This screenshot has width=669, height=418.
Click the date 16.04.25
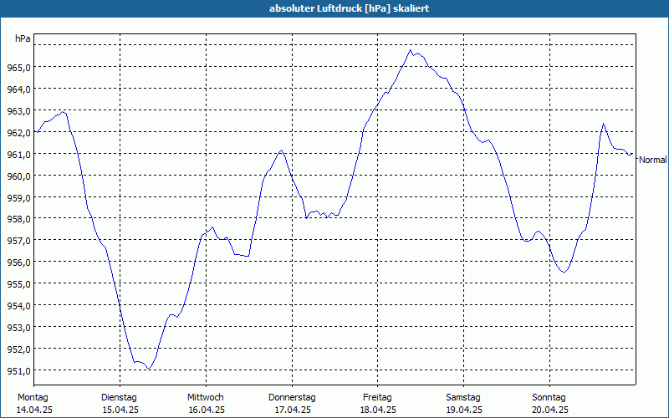click(207, 410)
